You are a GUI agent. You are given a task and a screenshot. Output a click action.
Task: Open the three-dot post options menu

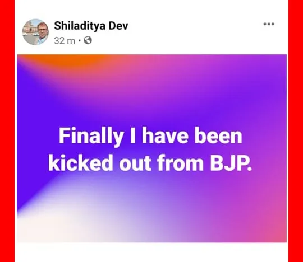click(x=269, y=24)
